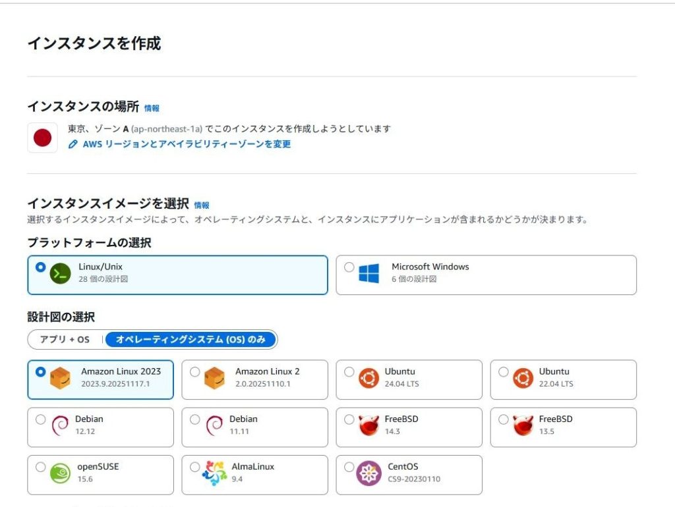Image resolution: width=675 pixels, height=507 pixels.
Task: Click the Microsoft Windows logo icon
Action: [369, 273]
